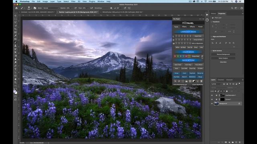Open the Effects tab in Pro Panel
Viewport: 257px width, 144px height.
pos(192,27)
